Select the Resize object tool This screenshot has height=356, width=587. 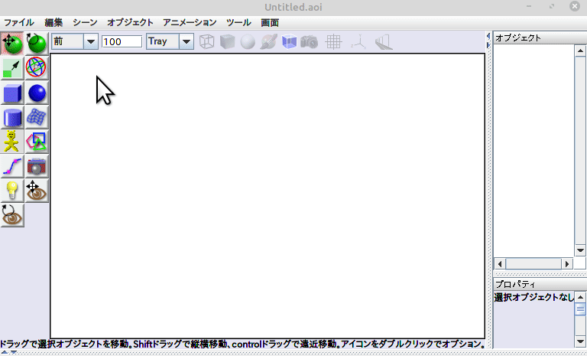(12, 68)
